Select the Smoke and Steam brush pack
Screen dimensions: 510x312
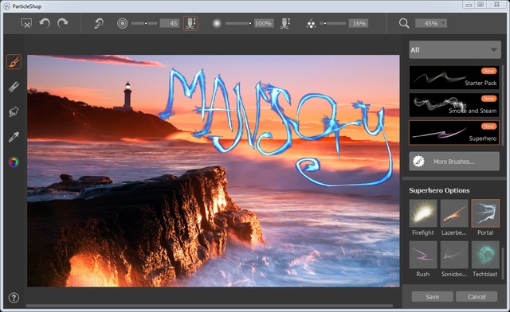[x=454, y=105]
